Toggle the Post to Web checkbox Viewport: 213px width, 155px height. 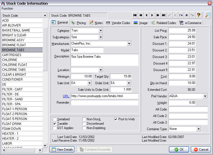click(x=116, y=119)
